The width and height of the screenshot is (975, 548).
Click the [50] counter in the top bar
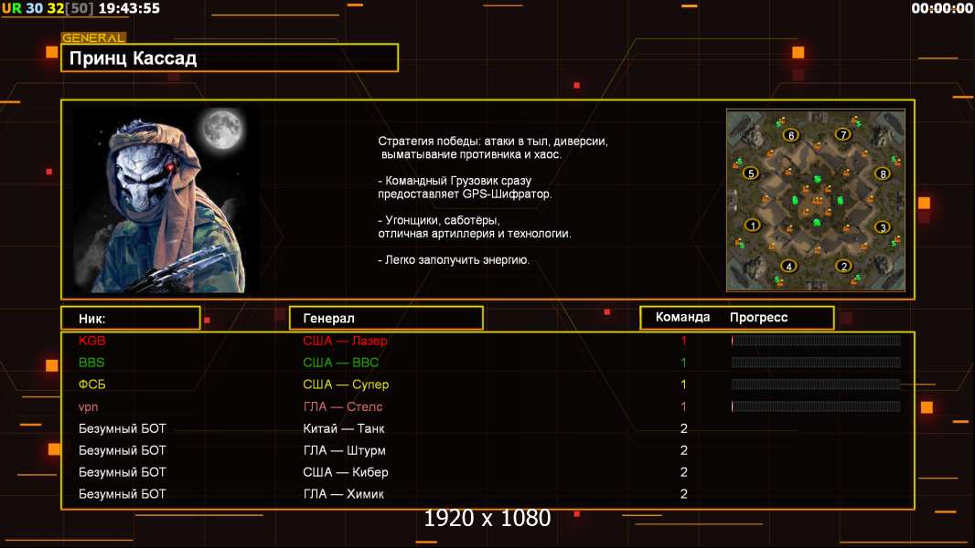coord(79,9)
